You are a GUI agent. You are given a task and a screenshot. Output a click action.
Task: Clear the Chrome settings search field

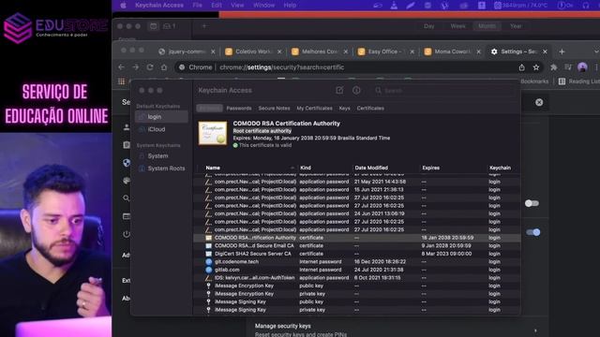tap(539, 102)
